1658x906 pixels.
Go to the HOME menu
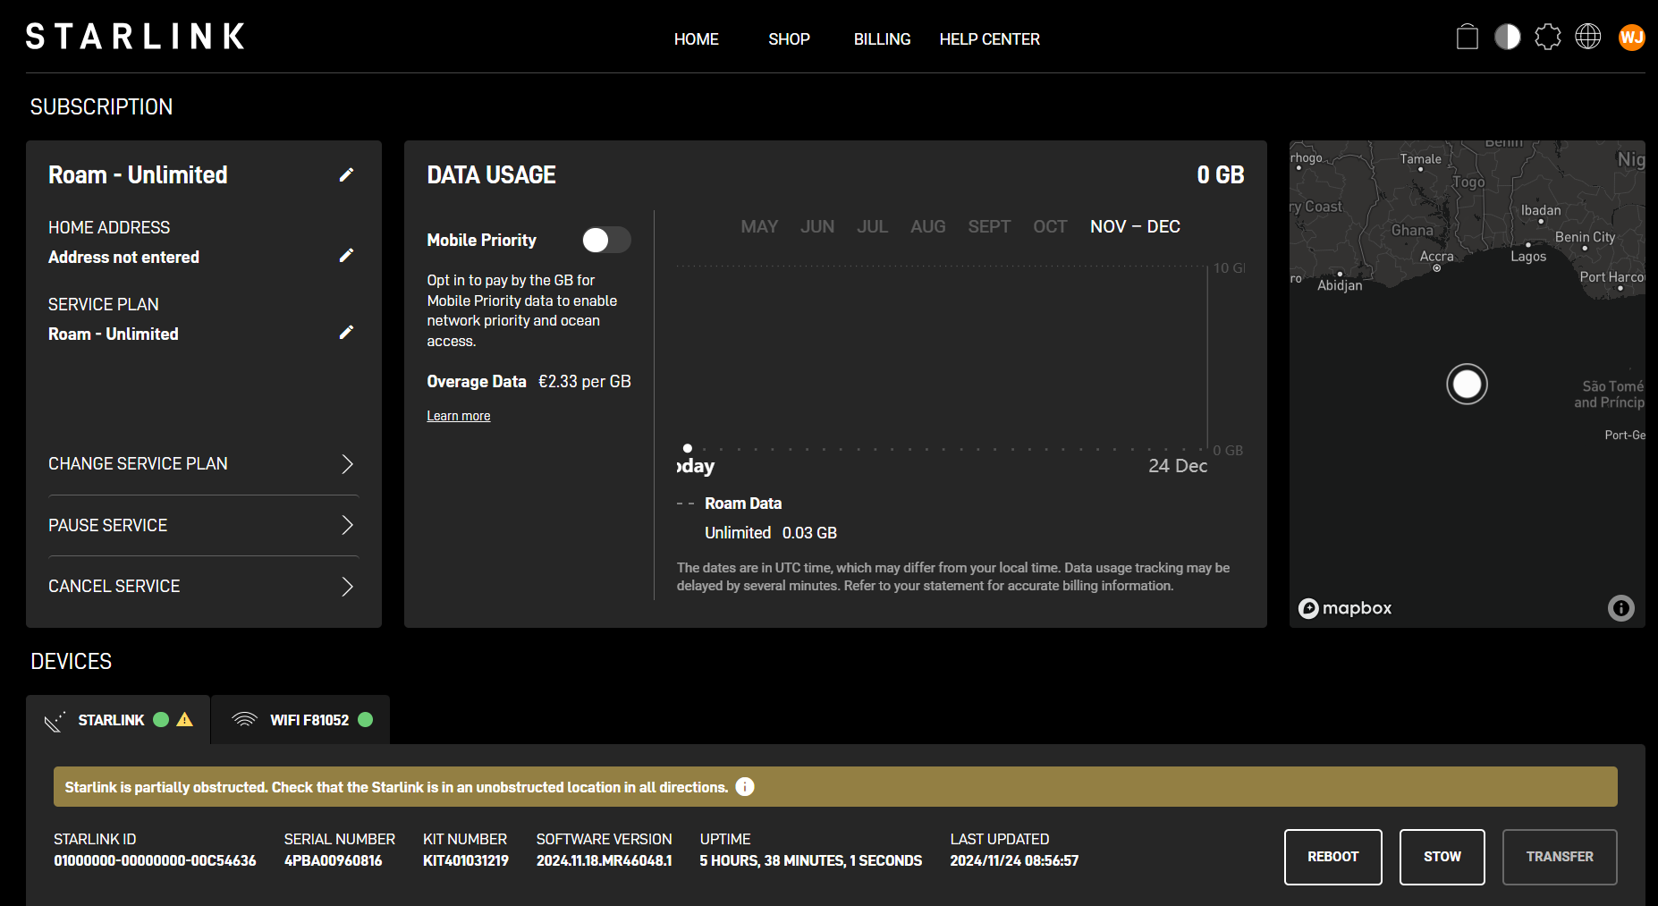point(697,39)
